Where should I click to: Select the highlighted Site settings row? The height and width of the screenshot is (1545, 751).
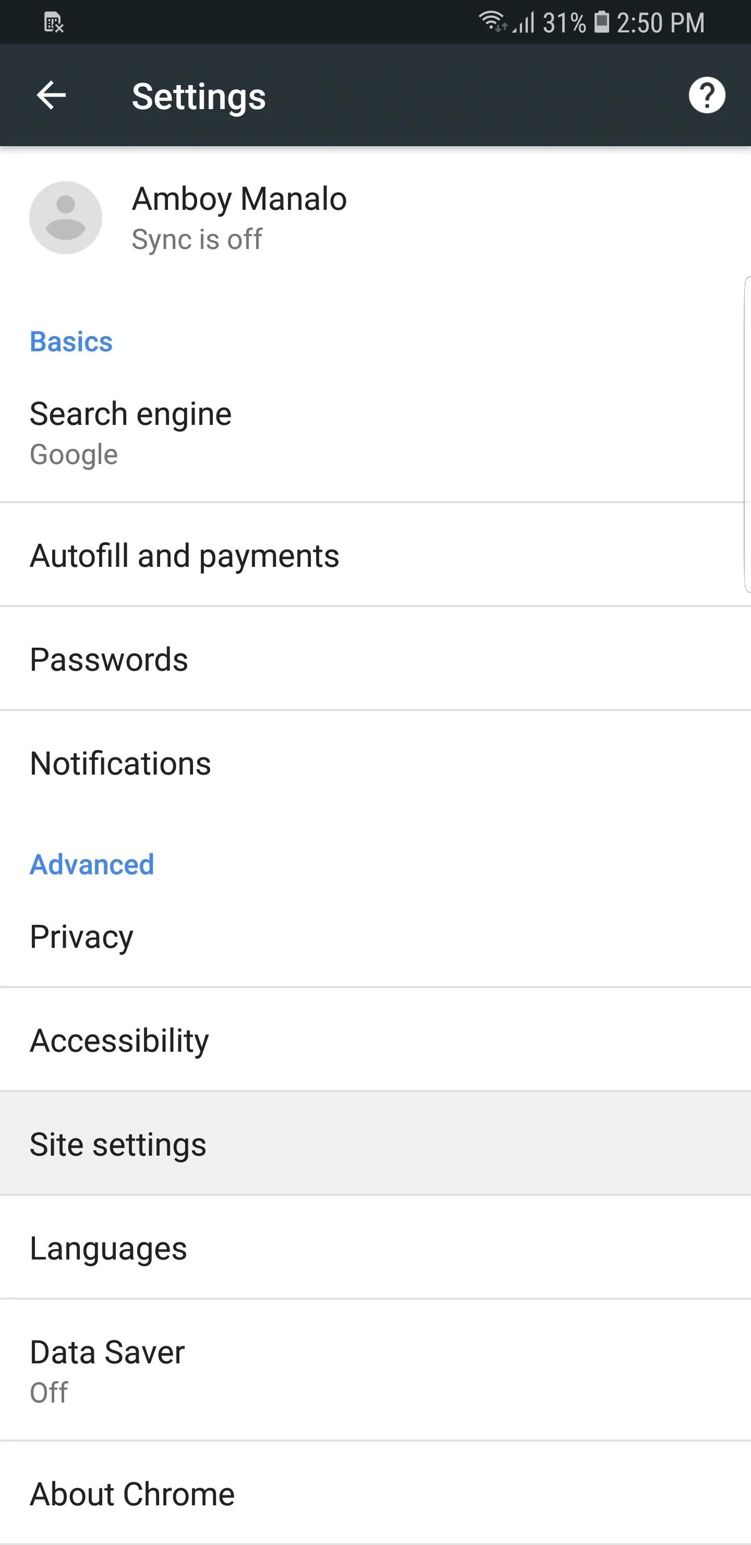(375, 1144)
